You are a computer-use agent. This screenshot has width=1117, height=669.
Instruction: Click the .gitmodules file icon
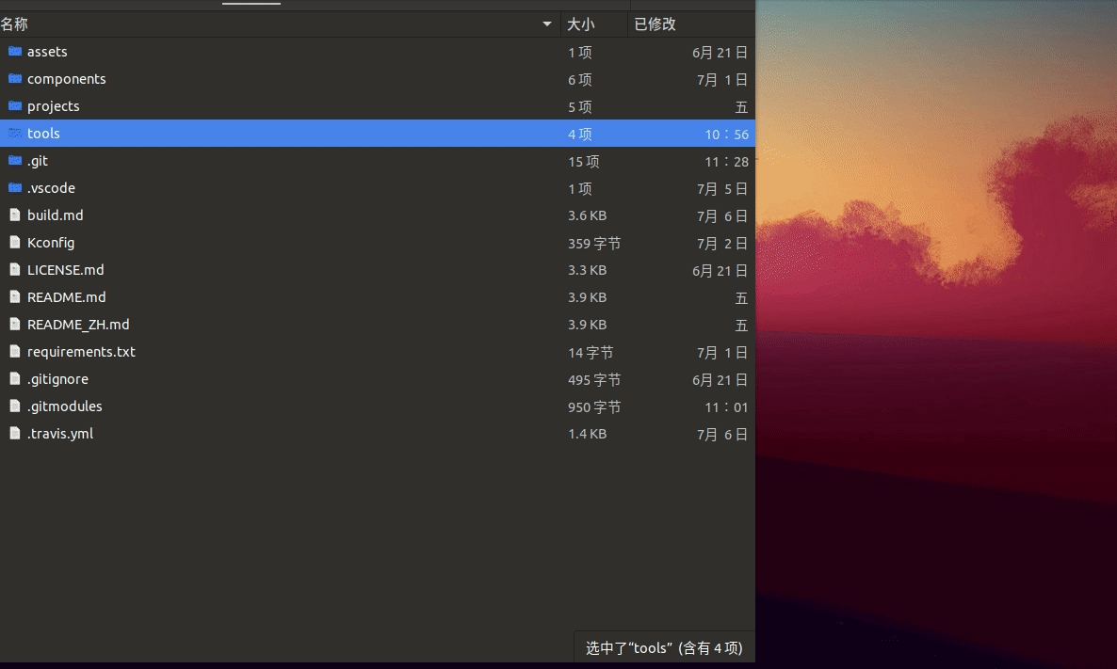click(15, 406)
